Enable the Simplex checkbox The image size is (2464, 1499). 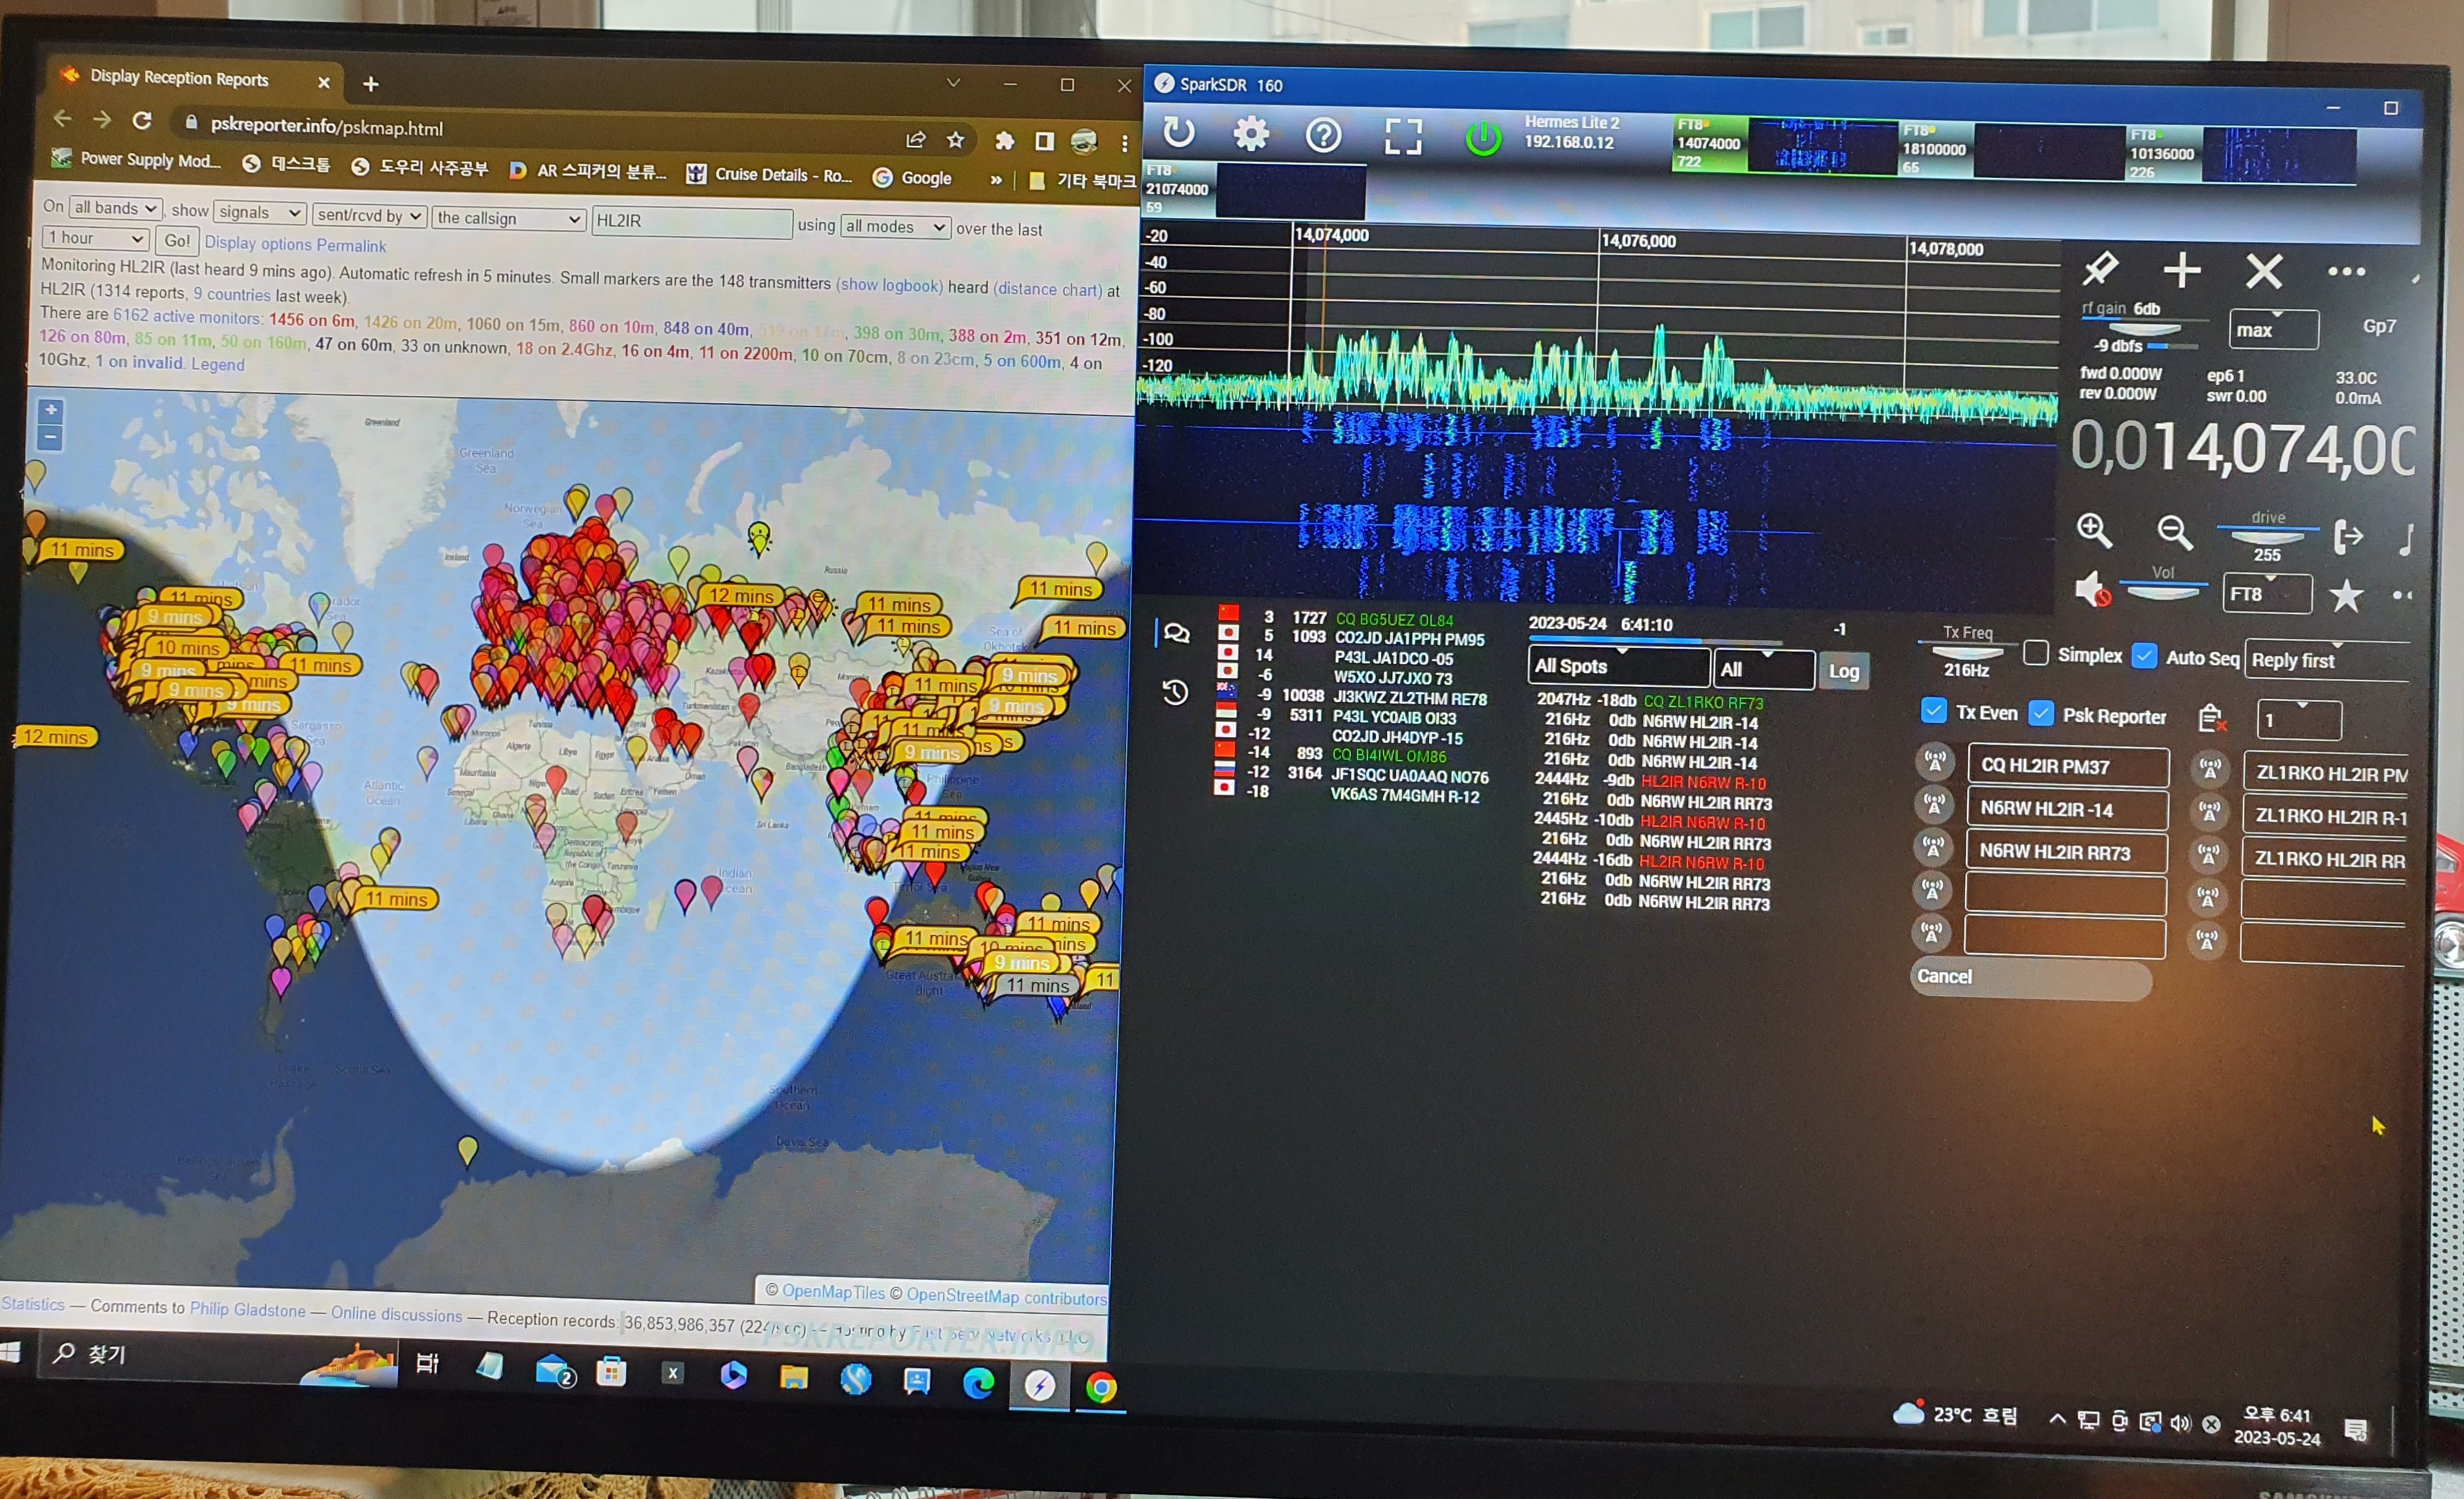point(2035,653)
